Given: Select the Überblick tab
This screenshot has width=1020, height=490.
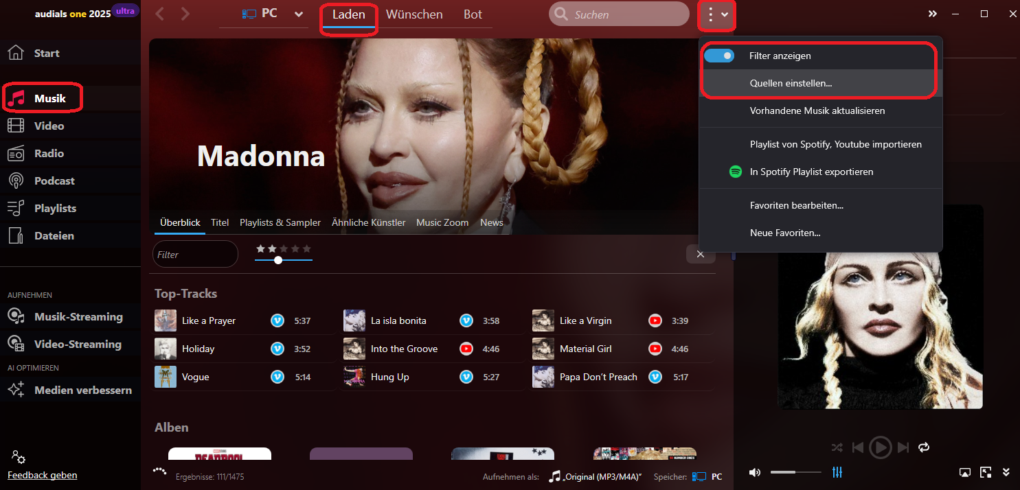Looking at the screenshot, I should coord(180,222).
